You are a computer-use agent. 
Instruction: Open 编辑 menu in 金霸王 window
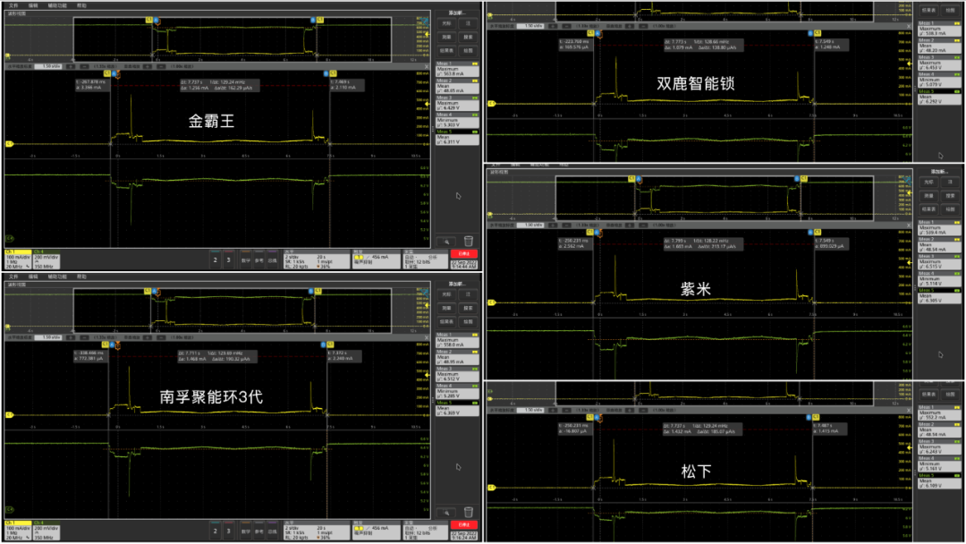point(33,5)
